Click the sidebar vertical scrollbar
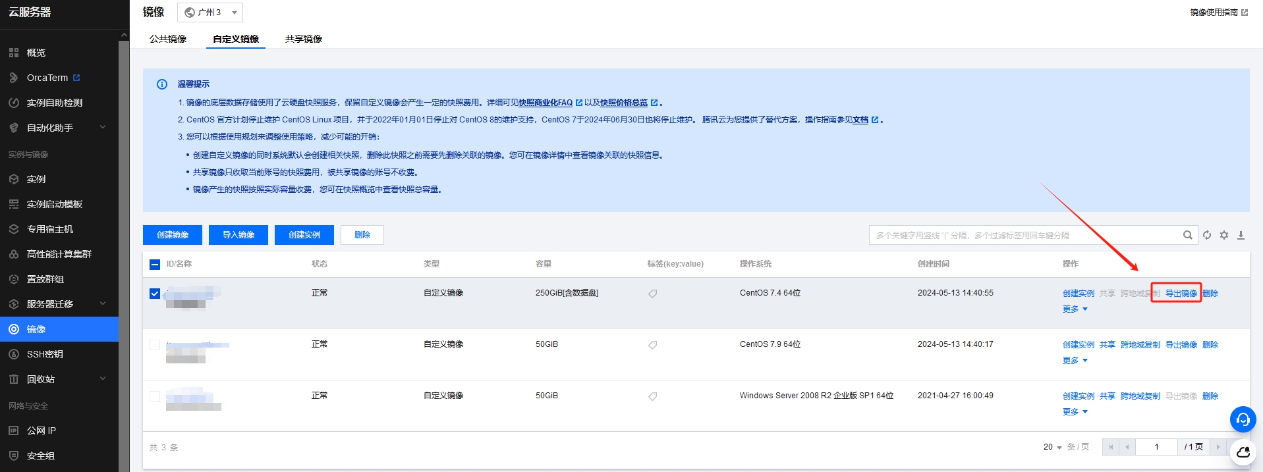This screenshot has height=472, width=1263. pyautogui.click(x=124, y=256)
